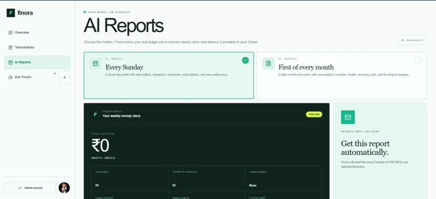Click the finora brand name text
This screenshot has height=199, width=436.
click(25, 13)
